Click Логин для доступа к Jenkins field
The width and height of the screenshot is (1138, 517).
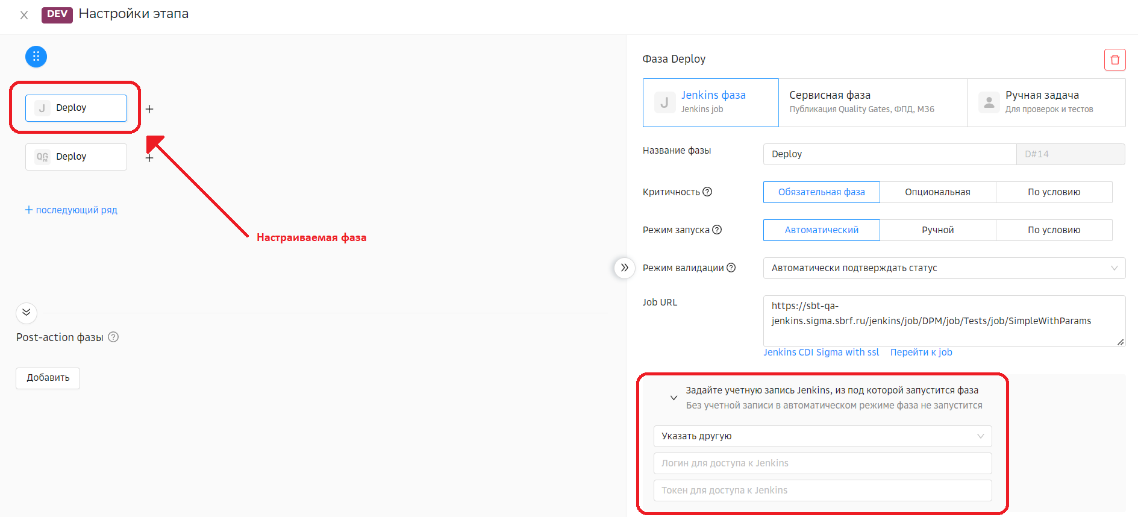pos(822,463)
